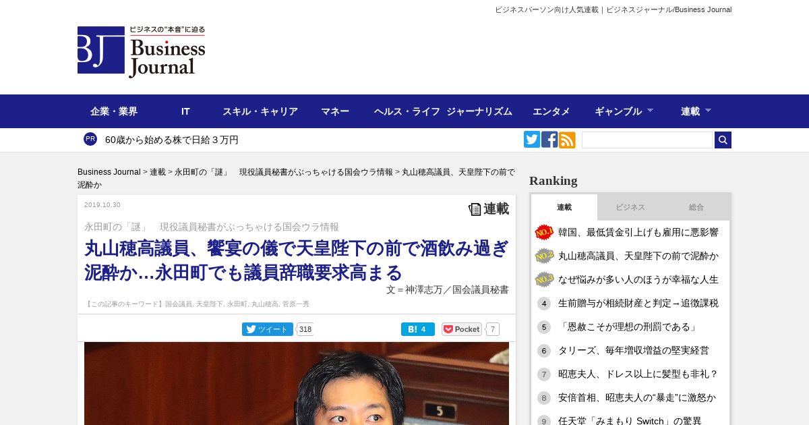The image size is (809, 425).
Task: Open ranking article タリーズ、毎年増収増益の堅実経営
Action: coord(634,351)
